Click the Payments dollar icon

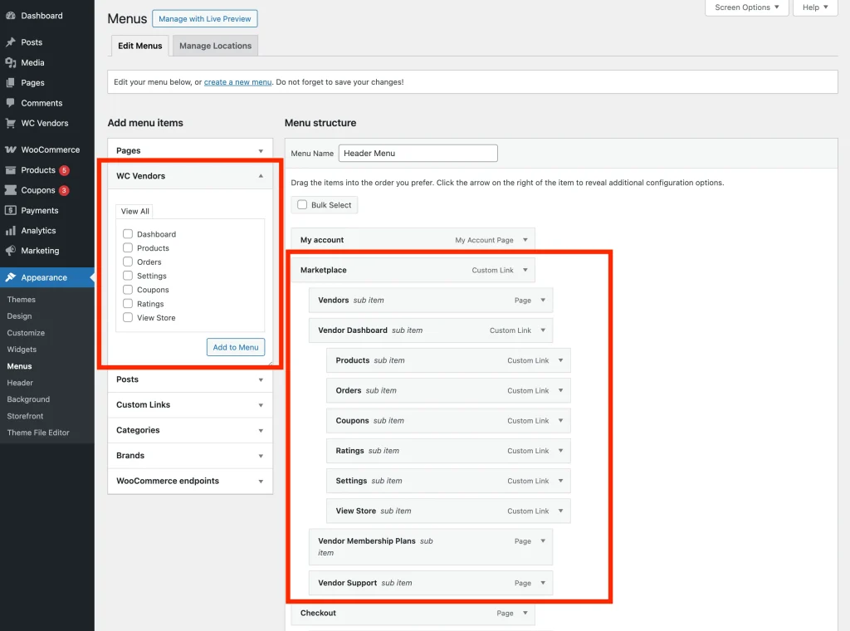pos(10,210)
